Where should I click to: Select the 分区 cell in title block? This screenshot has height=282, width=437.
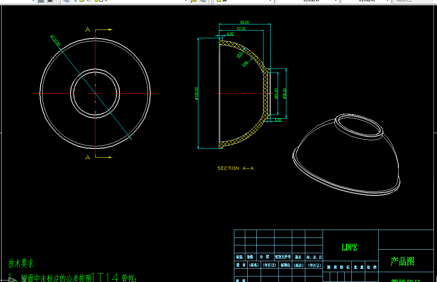[x=265, y=257]
